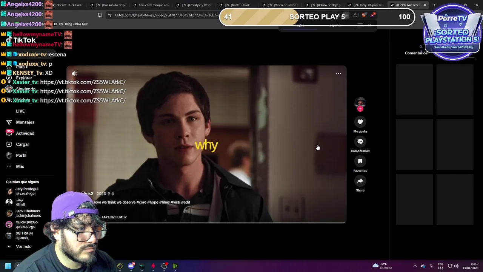Save video to Favoritos bookmark icon
This screenshot has height=272, width=483.
(360, 161)
